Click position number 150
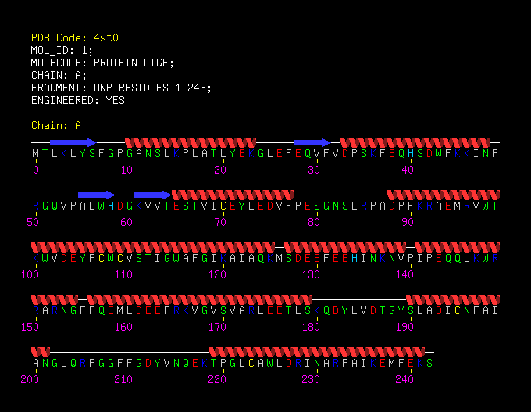 (x=30, y=327)
